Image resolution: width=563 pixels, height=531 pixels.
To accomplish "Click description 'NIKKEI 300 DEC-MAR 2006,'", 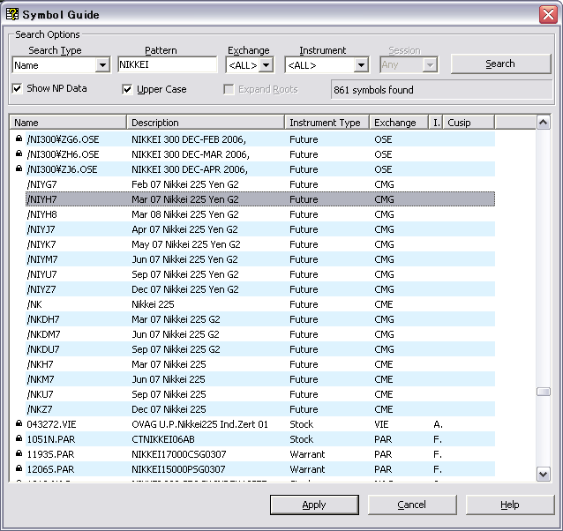I will point(191,154).
